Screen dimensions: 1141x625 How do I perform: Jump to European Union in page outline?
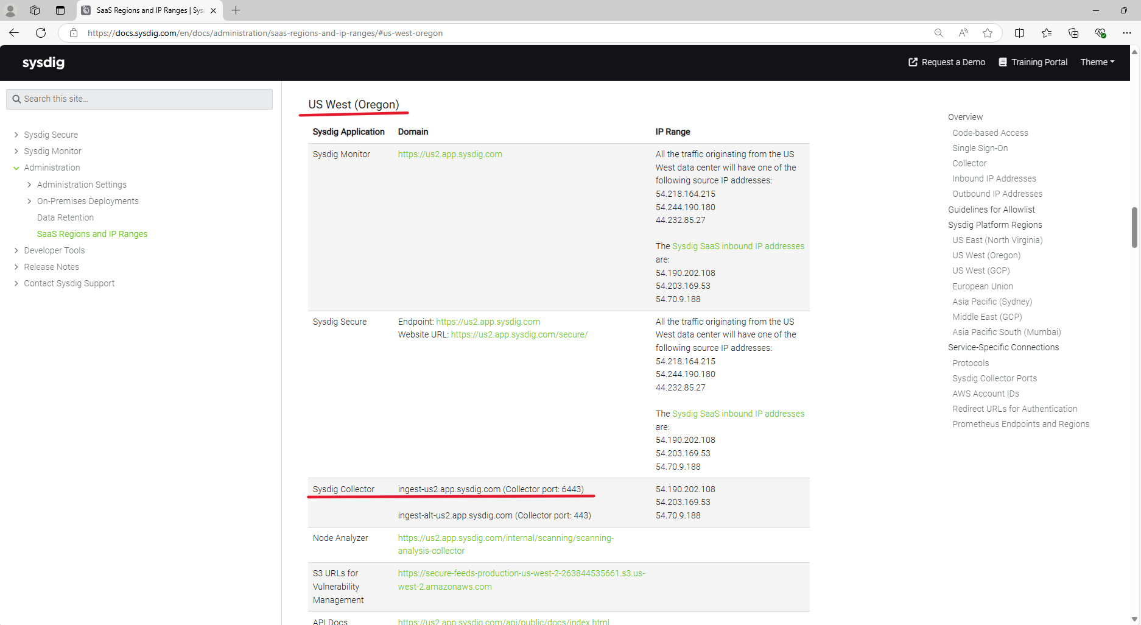coord(983,286)
